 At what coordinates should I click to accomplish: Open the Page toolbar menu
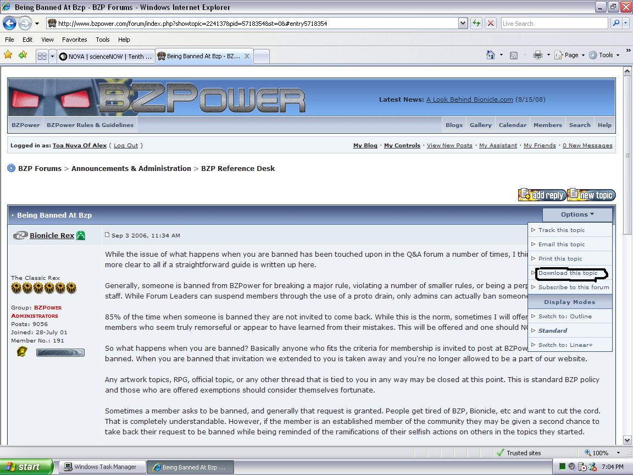tap(570, 55)
